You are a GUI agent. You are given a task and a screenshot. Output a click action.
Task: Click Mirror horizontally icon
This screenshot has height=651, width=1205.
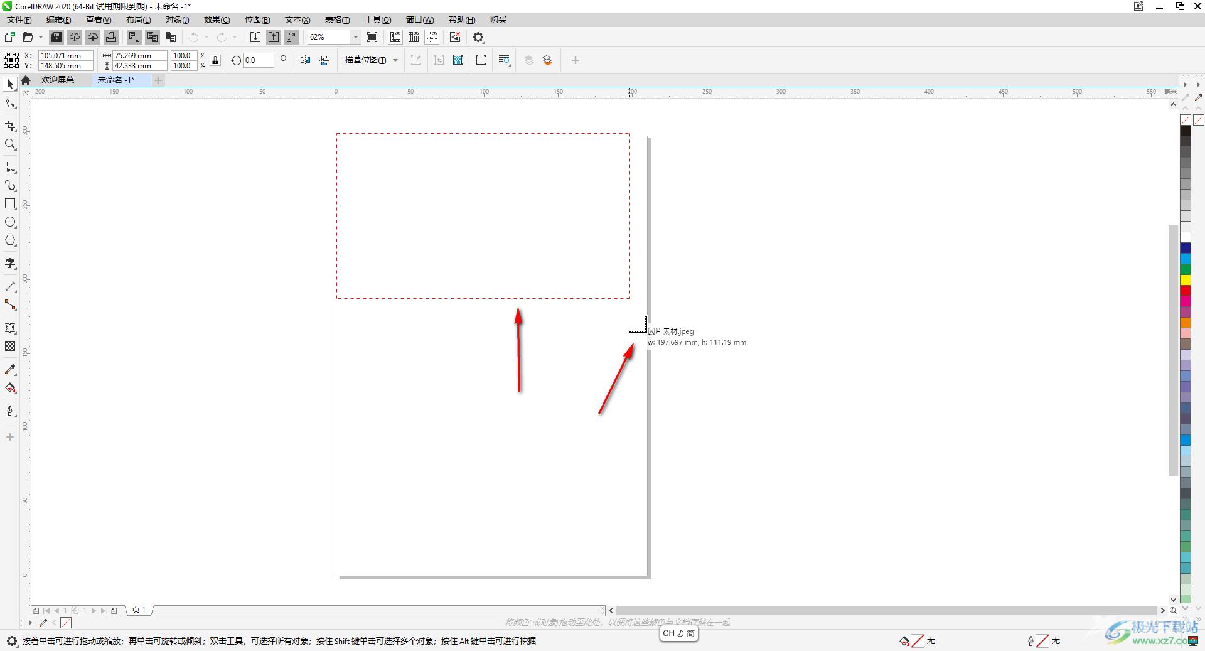305,60
